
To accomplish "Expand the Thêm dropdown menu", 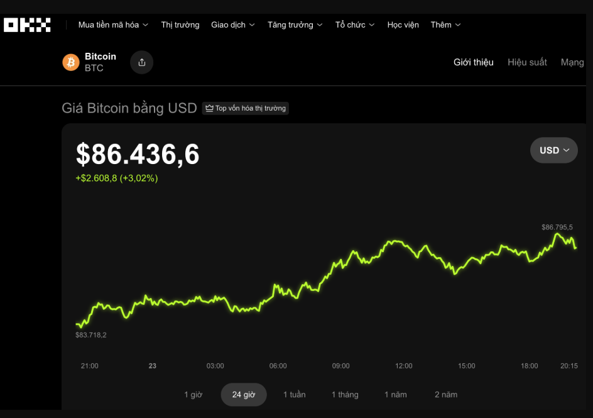I will pyautogui.click(x=445, y=25).
